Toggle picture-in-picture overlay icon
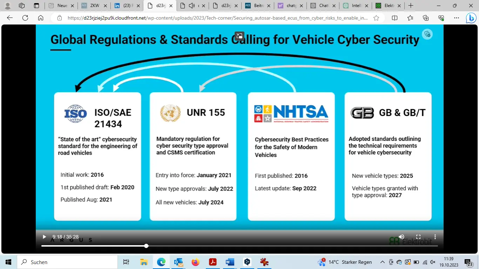479x269 pixels. click(x=239, y=36)
